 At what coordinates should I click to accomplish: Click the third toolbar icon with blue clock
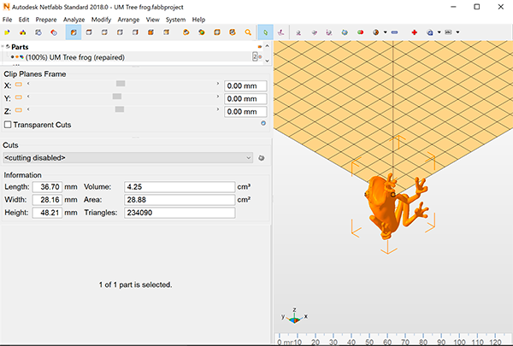pos(38,32)
